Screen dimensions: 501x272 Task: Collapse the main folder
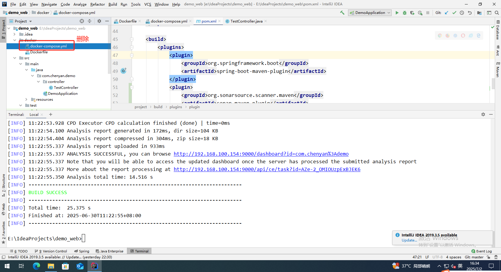[x=20, y=64]
